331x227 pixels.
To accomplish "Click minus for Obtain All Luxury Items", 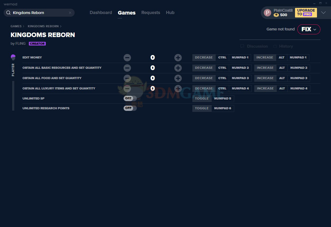I will 127,88.
